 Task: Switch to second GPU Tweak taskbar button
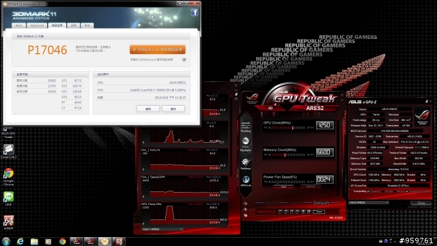pyautogui.click(x=91, y=241)
